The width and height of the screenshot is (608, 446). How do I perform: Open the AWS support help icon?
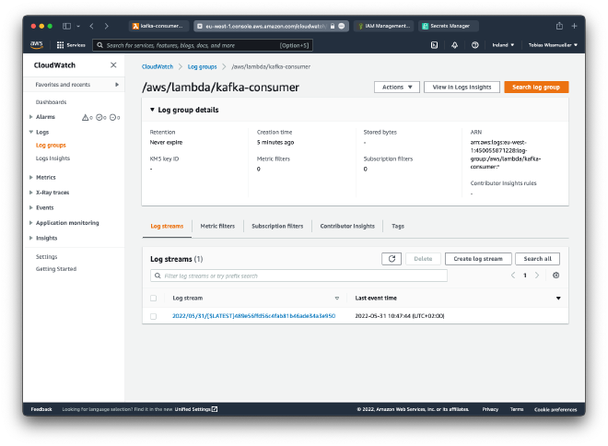point(474,44)
